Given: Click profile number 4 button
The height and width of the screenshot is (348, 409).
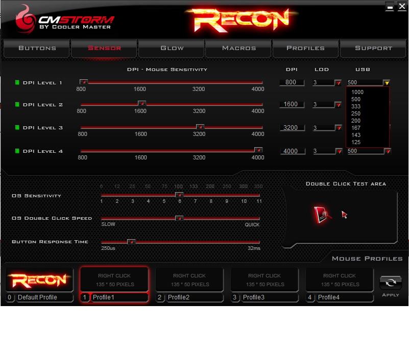Looking at the screenshot, I should click(310, 297).
